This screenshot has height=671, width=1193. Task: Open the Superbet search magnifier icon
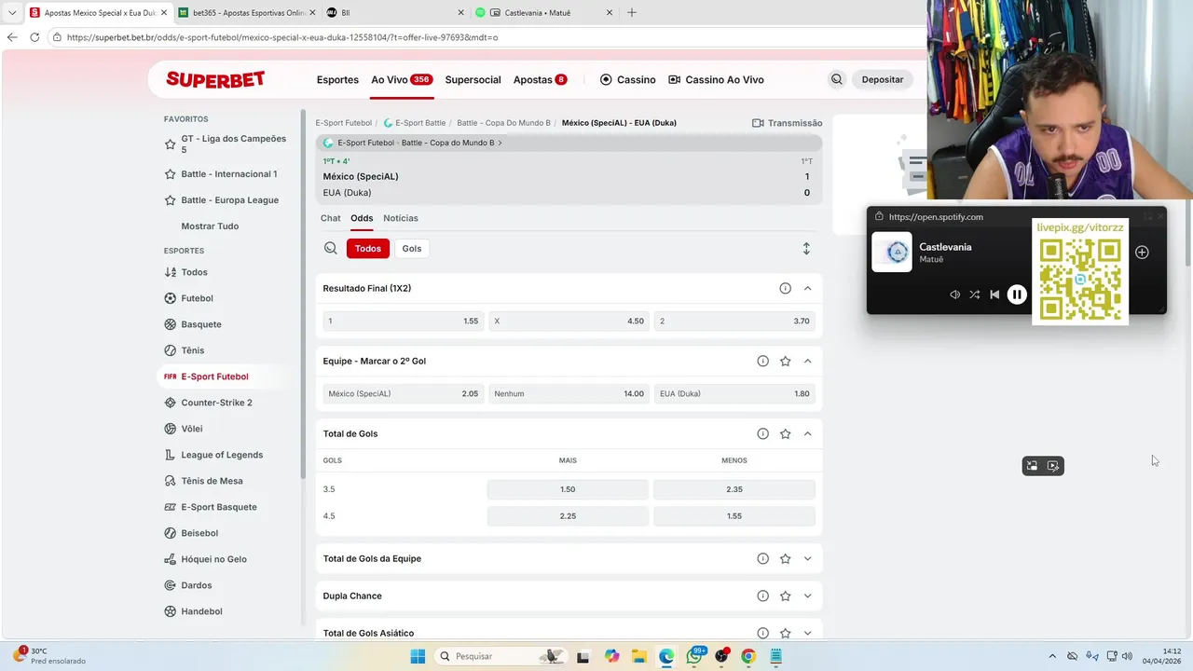[x=836, y=79]
